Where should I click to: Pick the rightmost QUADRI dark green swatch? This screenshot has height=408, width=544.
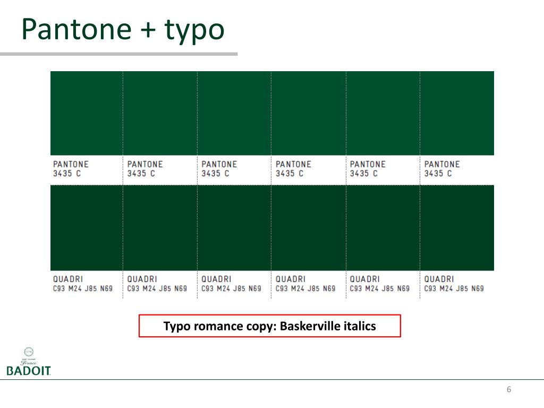[x=457, y=228]
